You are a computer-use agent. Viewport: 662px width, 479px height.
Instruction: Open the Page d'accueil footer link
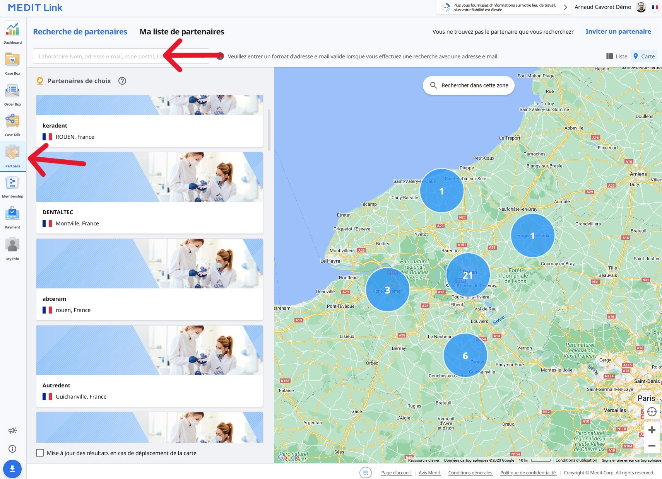pyautogui.click(x=396, y=472)
